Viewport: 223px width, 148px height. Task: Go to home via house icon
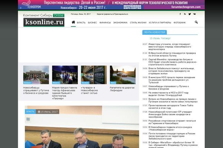[x=73, y=22]
